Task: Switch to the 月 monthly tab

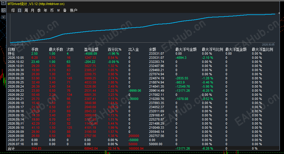Action: pyautogui.click(x=32, y=10)
